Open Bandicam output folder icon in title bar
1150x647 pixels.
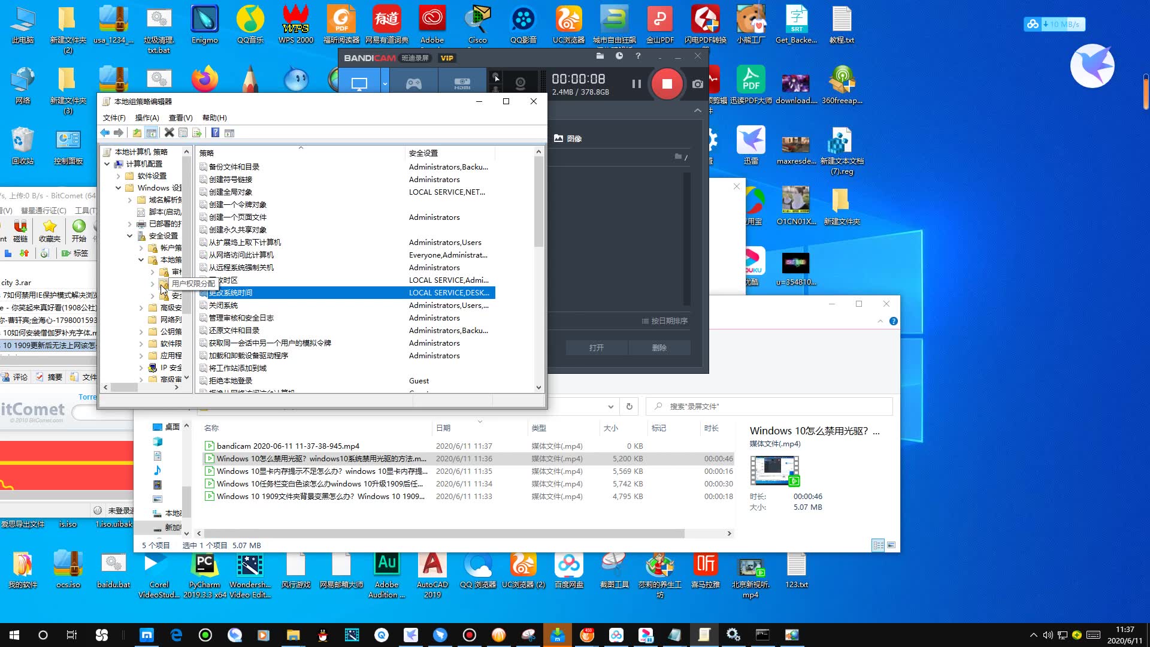[600, 56]
